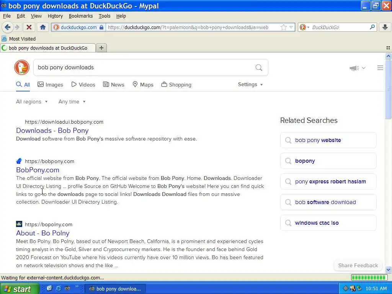Click the system tray security shield icon
Image resolution: width=392 pixels, height=294 pixels.
coord(353,289)
